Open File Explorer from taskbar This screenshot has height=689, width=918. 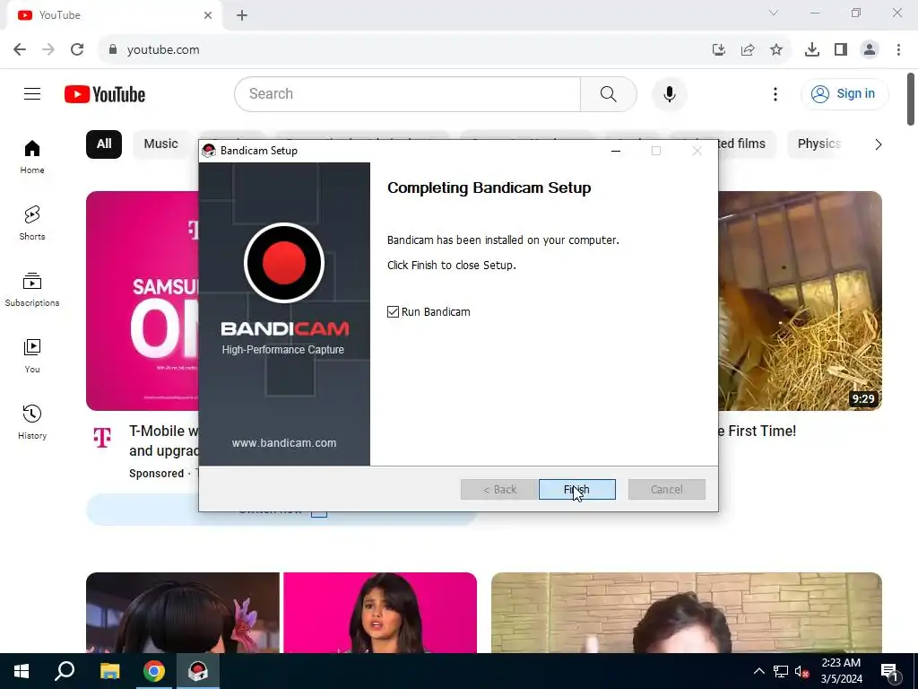click(109, 671)
